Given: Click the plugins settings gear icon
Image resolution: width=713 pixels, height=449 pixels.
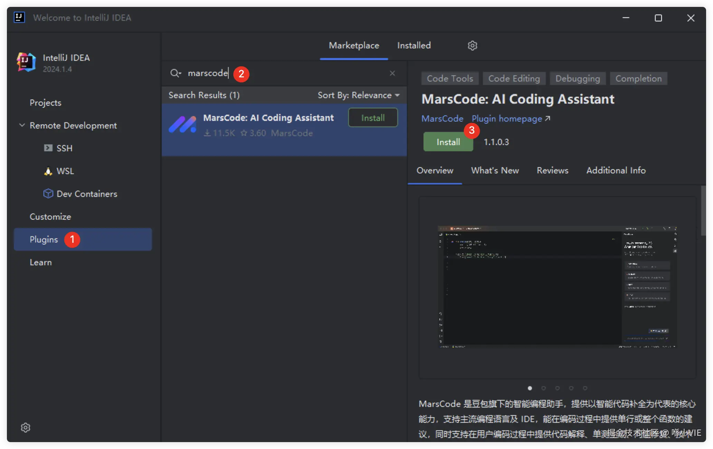Looking at the screenshot, I should 472,46.
